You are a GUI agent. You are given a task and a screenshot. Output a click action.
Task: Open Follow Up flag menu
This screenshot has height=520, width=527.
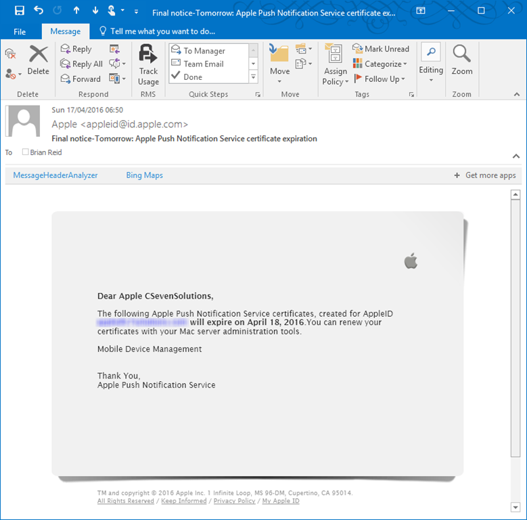(380, 79)
